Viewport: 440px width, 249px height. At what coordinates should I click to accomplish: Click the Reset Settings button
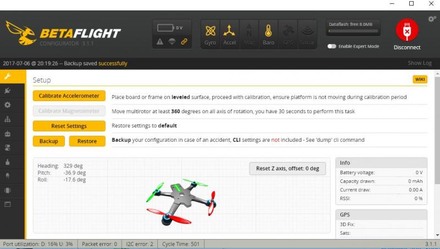click(x=69, y=126)
